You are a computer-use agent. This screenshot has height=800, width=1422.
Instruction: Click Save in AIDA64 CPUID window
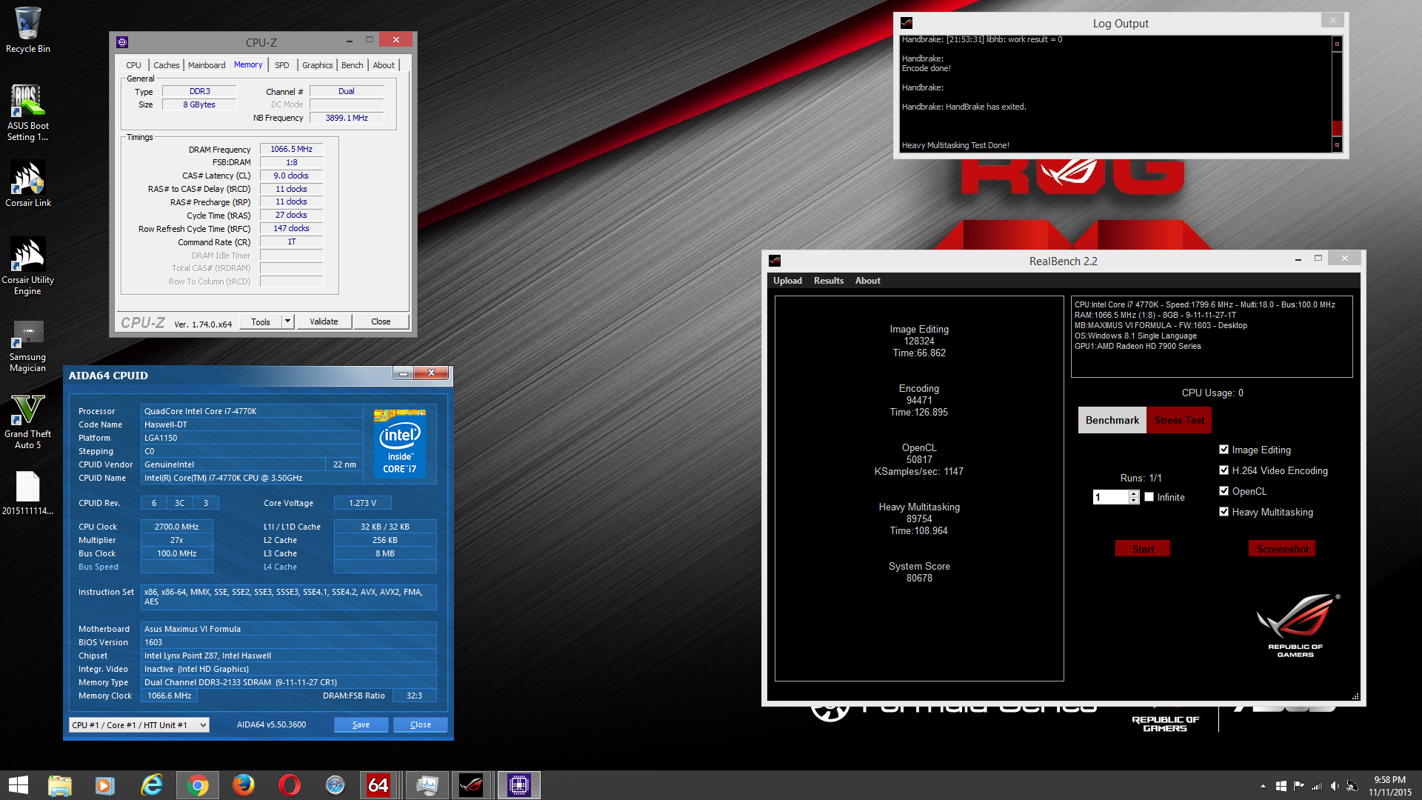[361, 724]
